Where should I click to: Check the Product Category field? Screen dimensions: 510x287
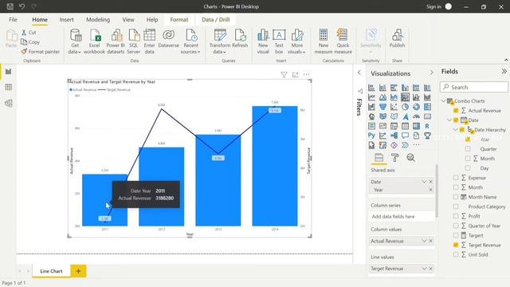point(456,206)
